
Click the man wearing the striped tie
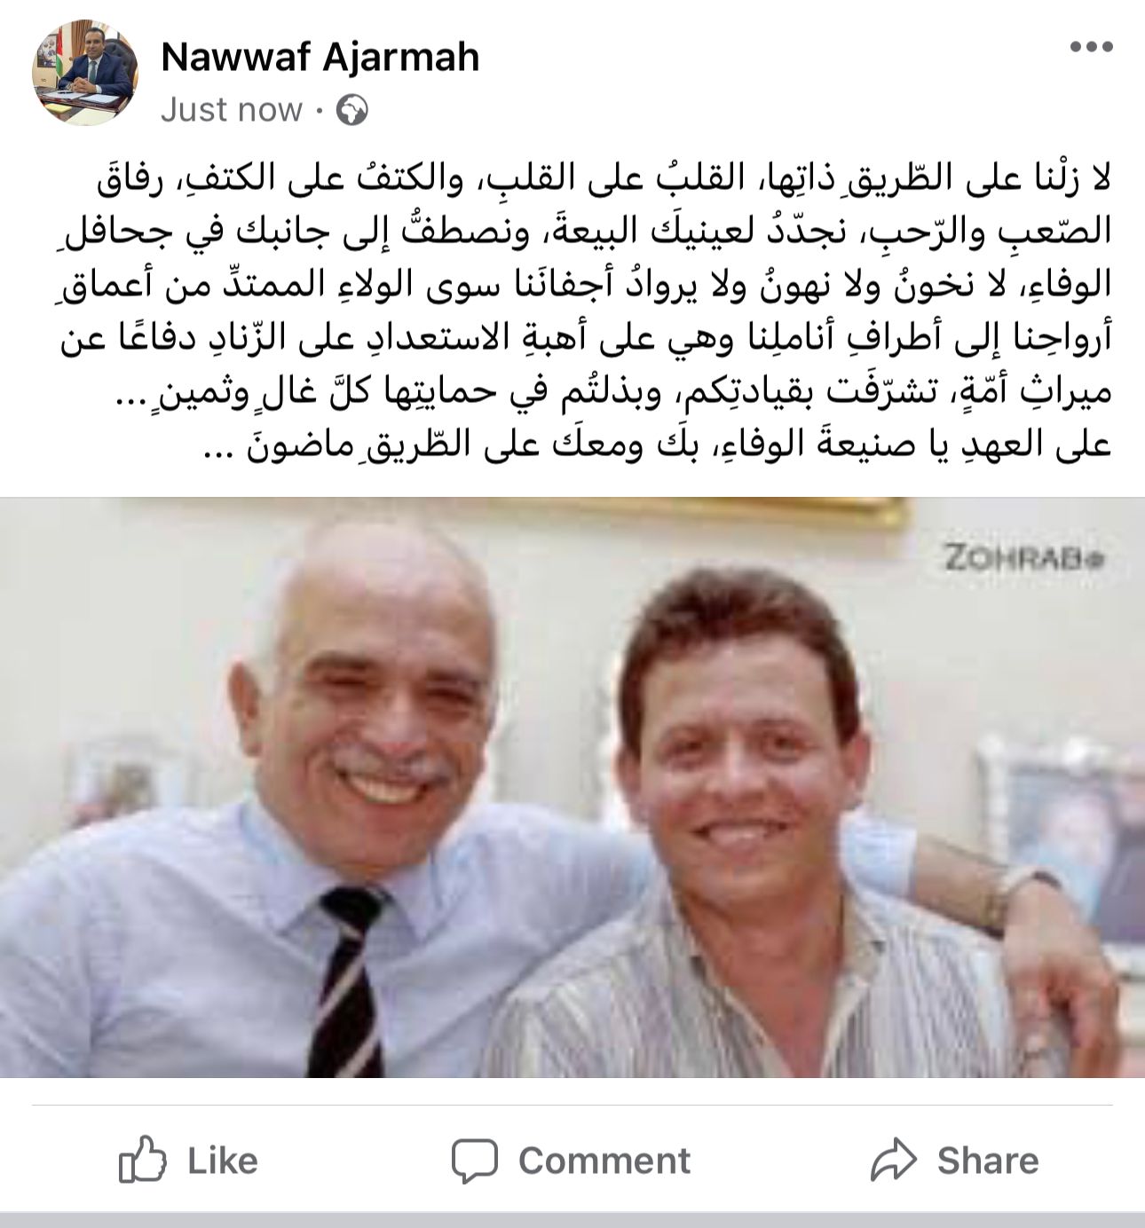coord(293,799)
